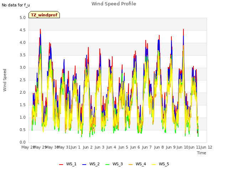Click the Jun 4 x-axis date label
This screenshot has height=171, width=228.
111,147
